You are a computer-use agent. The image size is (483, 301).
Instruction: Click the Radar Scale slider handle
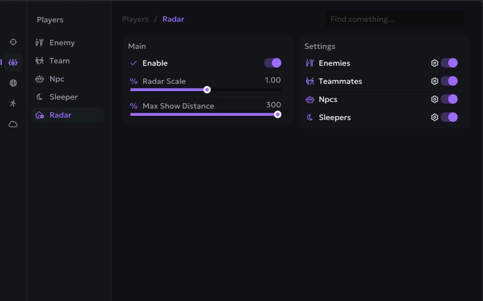(x=207, y=89)
